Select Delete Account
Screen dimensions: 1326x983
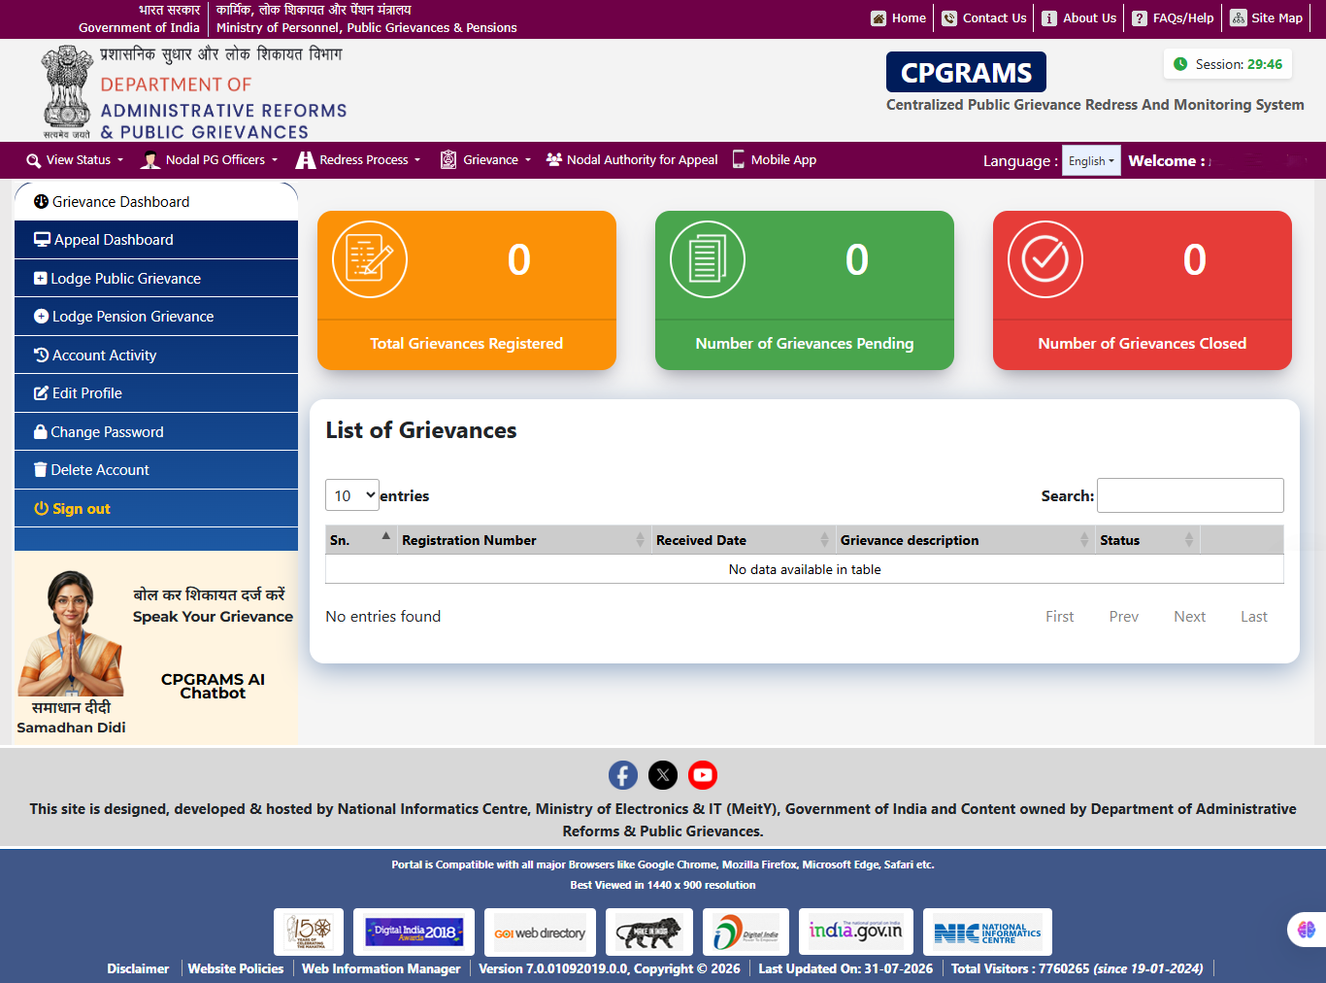click(156, 470)
